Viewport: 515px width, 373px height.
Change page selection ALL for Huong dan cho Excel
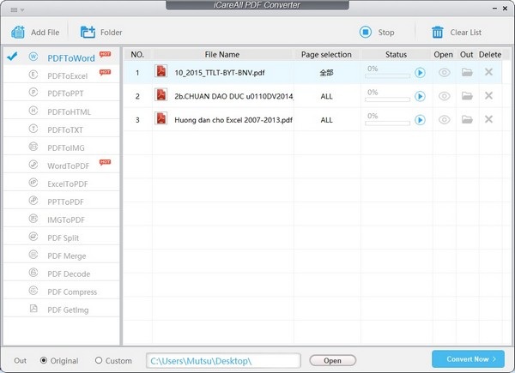point(326,120)
